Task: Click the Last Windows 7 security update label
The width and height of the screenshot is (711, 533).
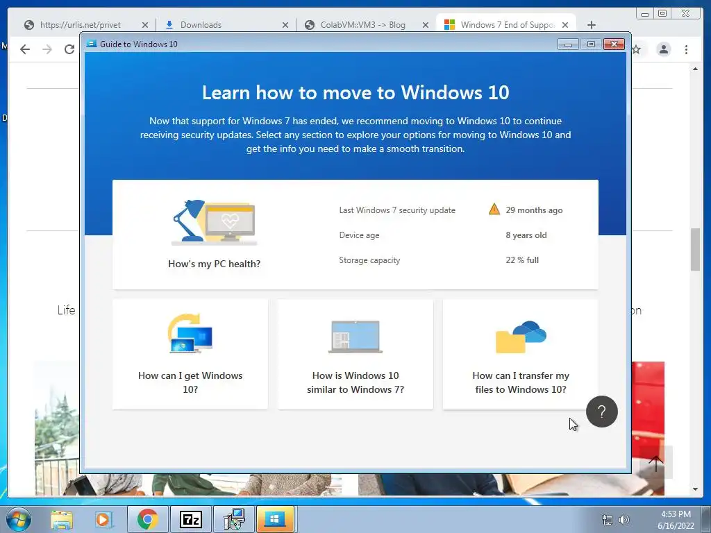Action: 397,210
